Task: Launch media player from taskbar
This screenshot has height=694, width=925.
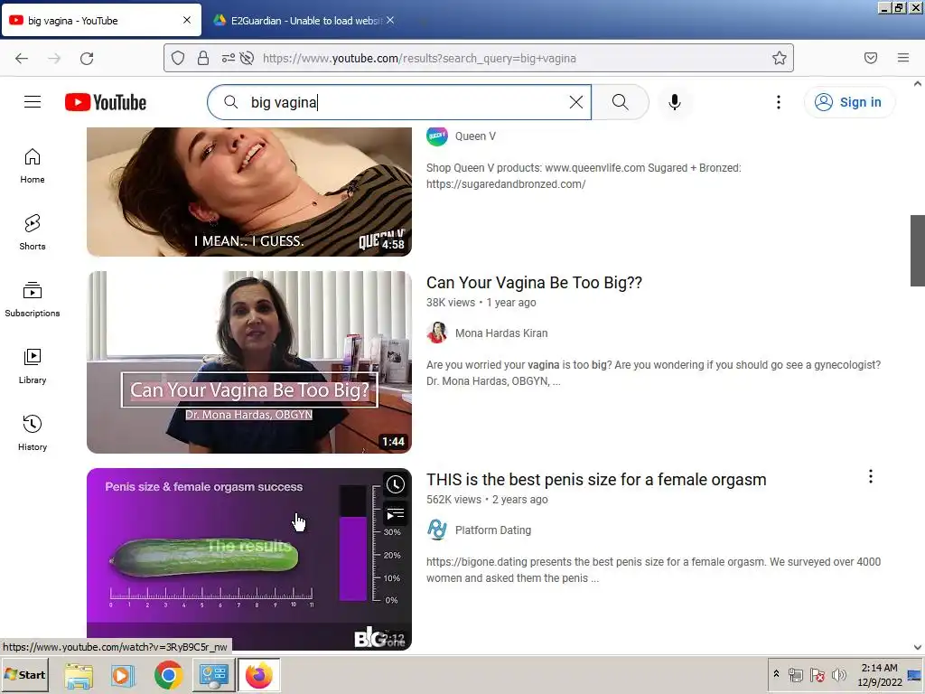Action: coord(123,675)
